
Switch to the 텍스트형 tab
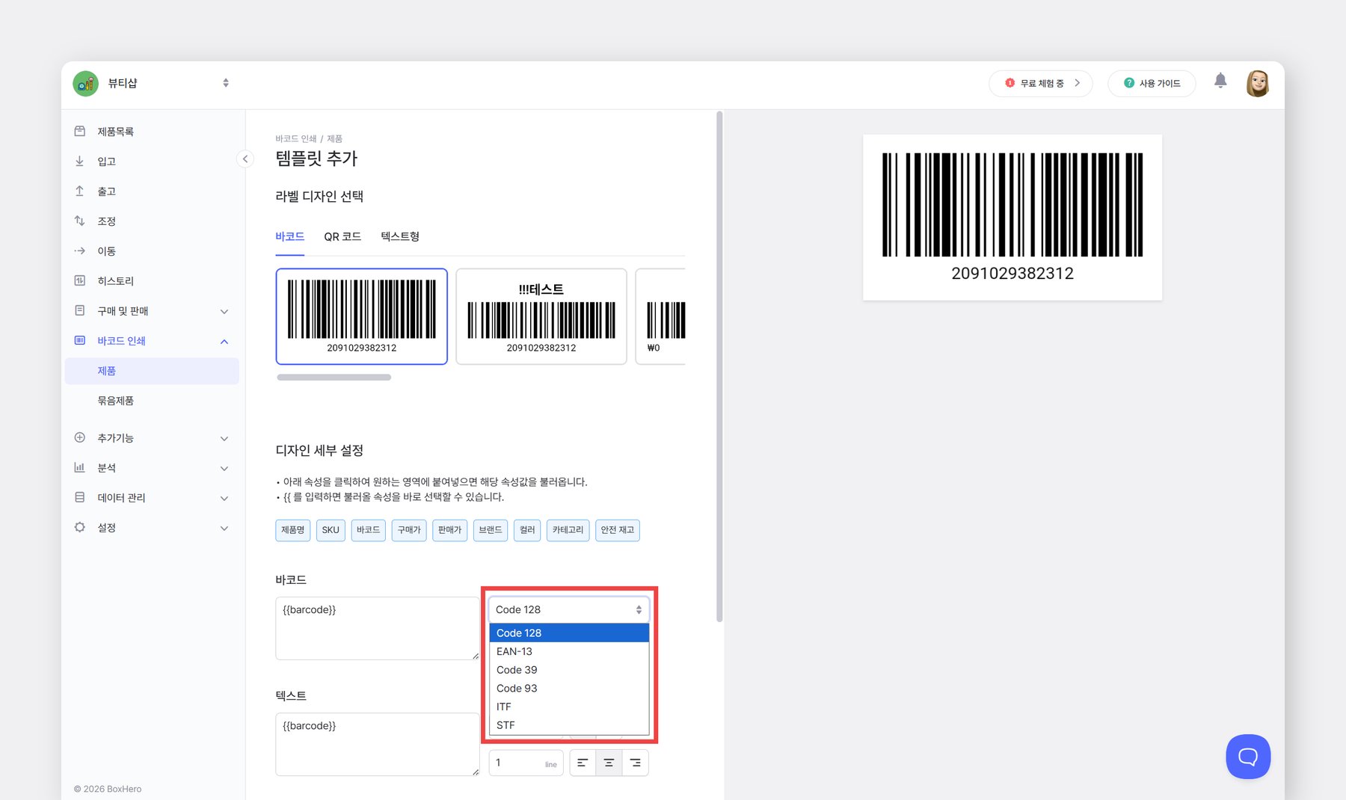[399, 236]
